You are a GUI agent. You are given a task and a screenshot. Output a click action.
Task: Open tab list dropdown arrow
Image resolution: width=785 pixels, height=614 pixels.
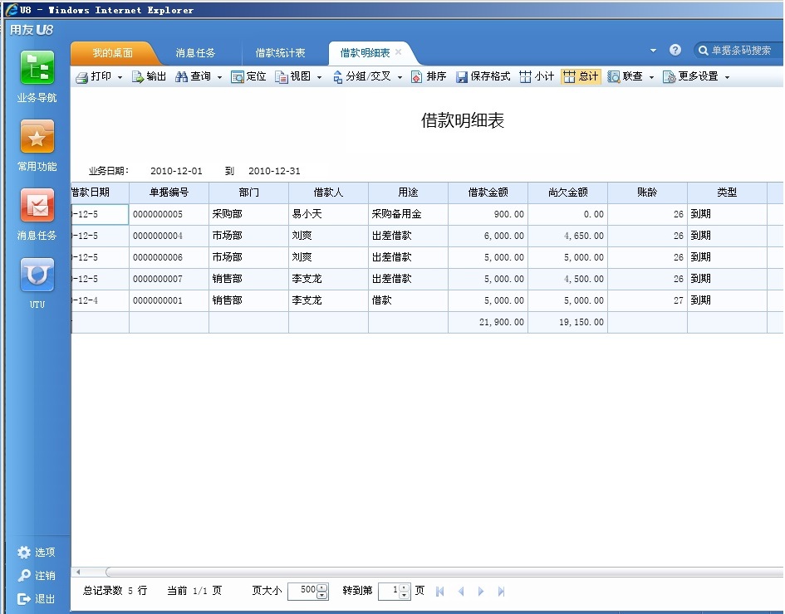(653, 51)
